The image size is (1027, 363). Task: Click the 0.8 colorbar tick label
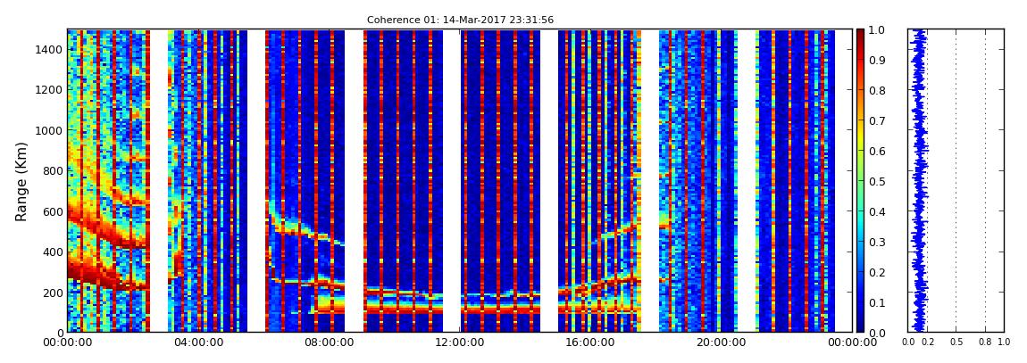pos(879,91)
